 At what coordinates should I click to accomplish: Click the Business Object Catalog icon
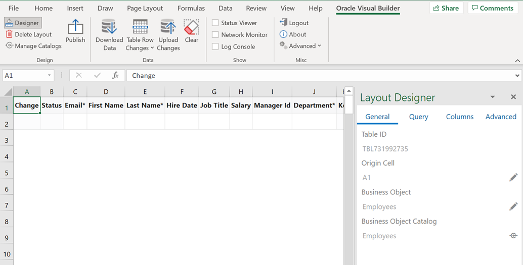point(513,236)
